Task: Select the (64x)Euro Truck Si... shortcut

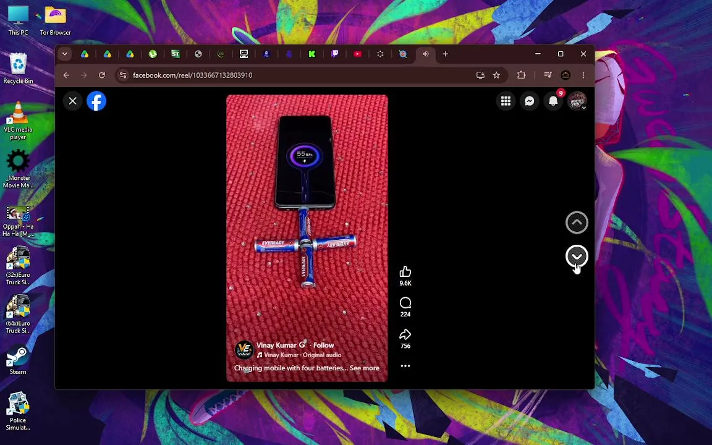Action: point(18,315)
